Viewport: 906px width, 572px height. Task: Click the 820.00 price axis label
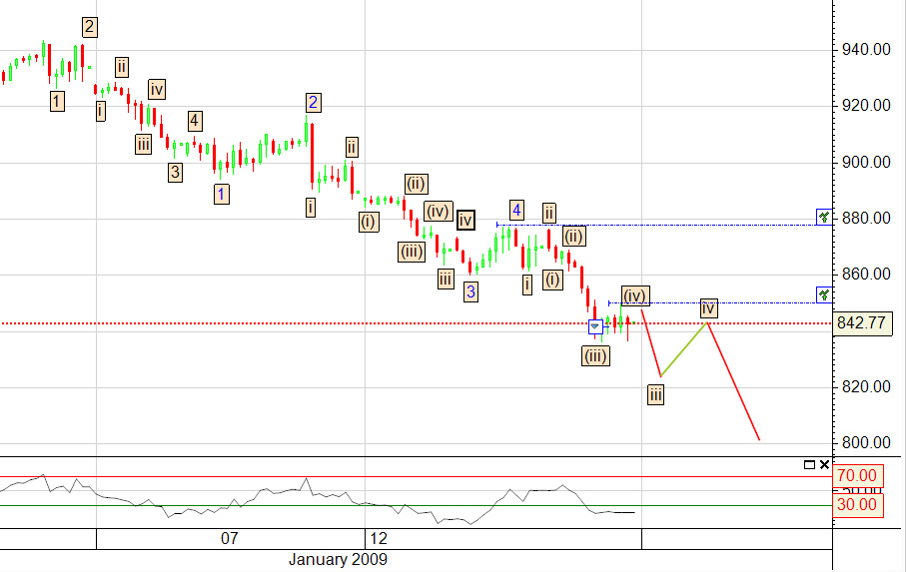866,386
